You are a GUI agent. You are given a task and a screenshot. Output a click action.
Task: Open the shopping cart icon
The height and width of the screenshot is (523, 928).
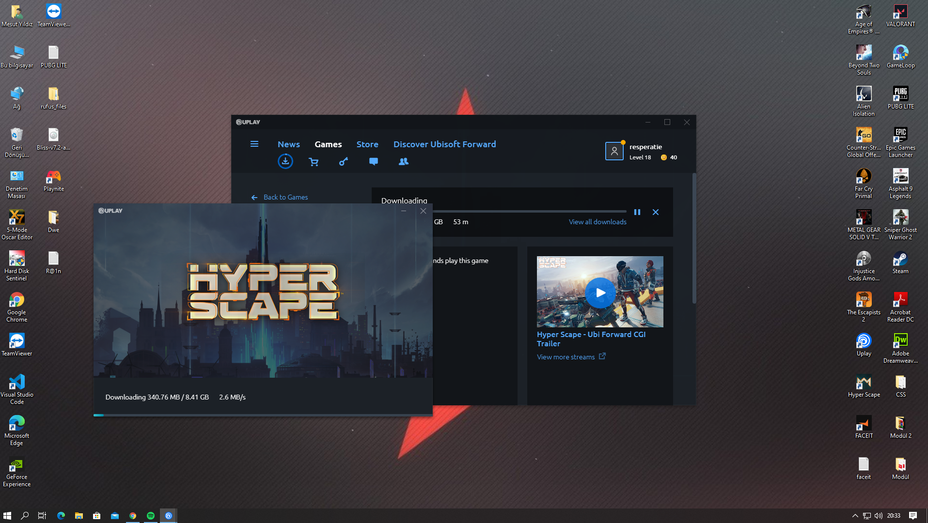[x=314, y=162]
